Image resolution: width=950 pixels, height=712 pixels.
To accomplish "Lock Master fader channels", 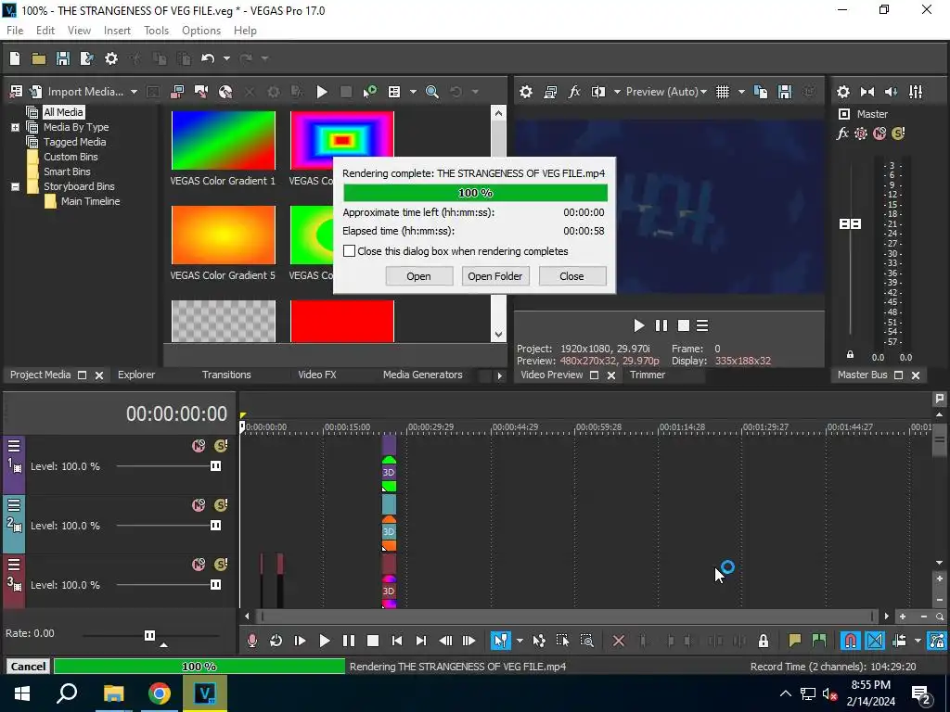I will click(850, 355).
